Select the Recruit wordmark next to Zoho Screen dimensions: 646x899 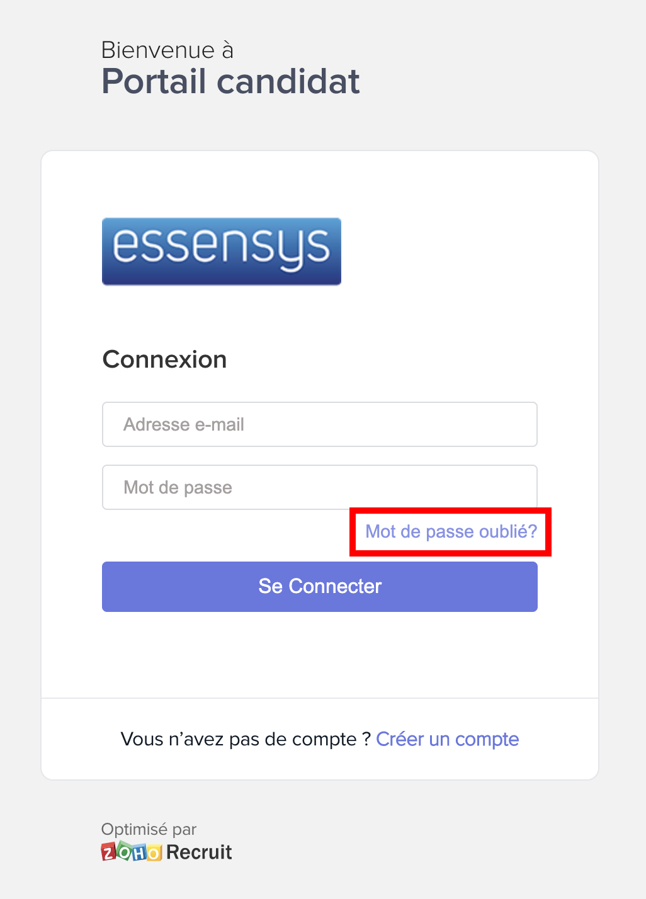(199, 852)
